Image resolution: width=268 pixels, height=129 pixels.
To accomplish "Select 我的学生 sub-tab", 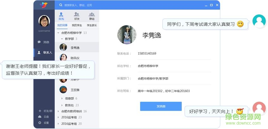I will (77, 25).
